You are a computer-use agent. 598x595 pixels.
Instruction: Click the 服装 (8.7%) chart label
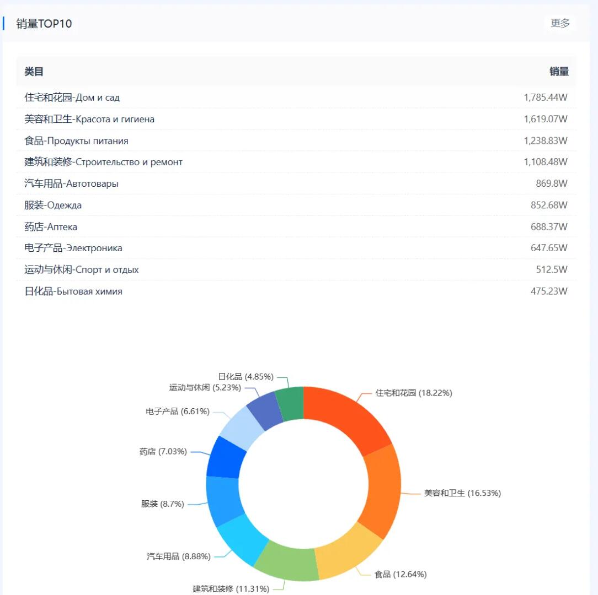163,504
